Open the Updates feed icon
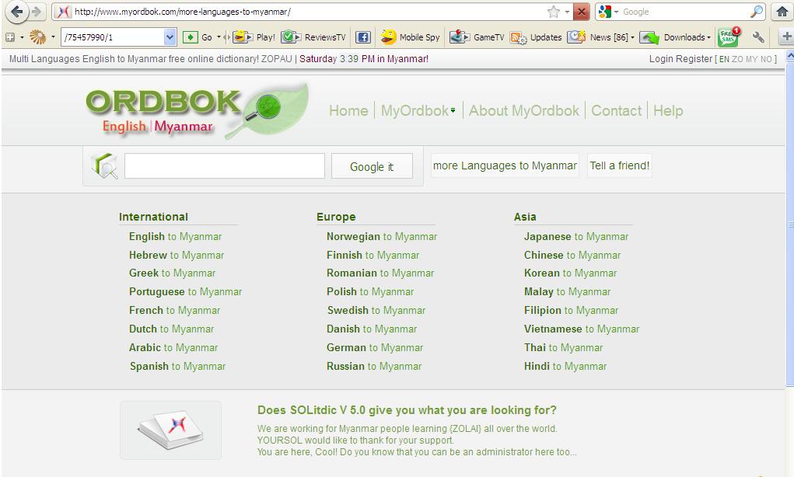The image size is (794, 477). click(x=519, y=37)
